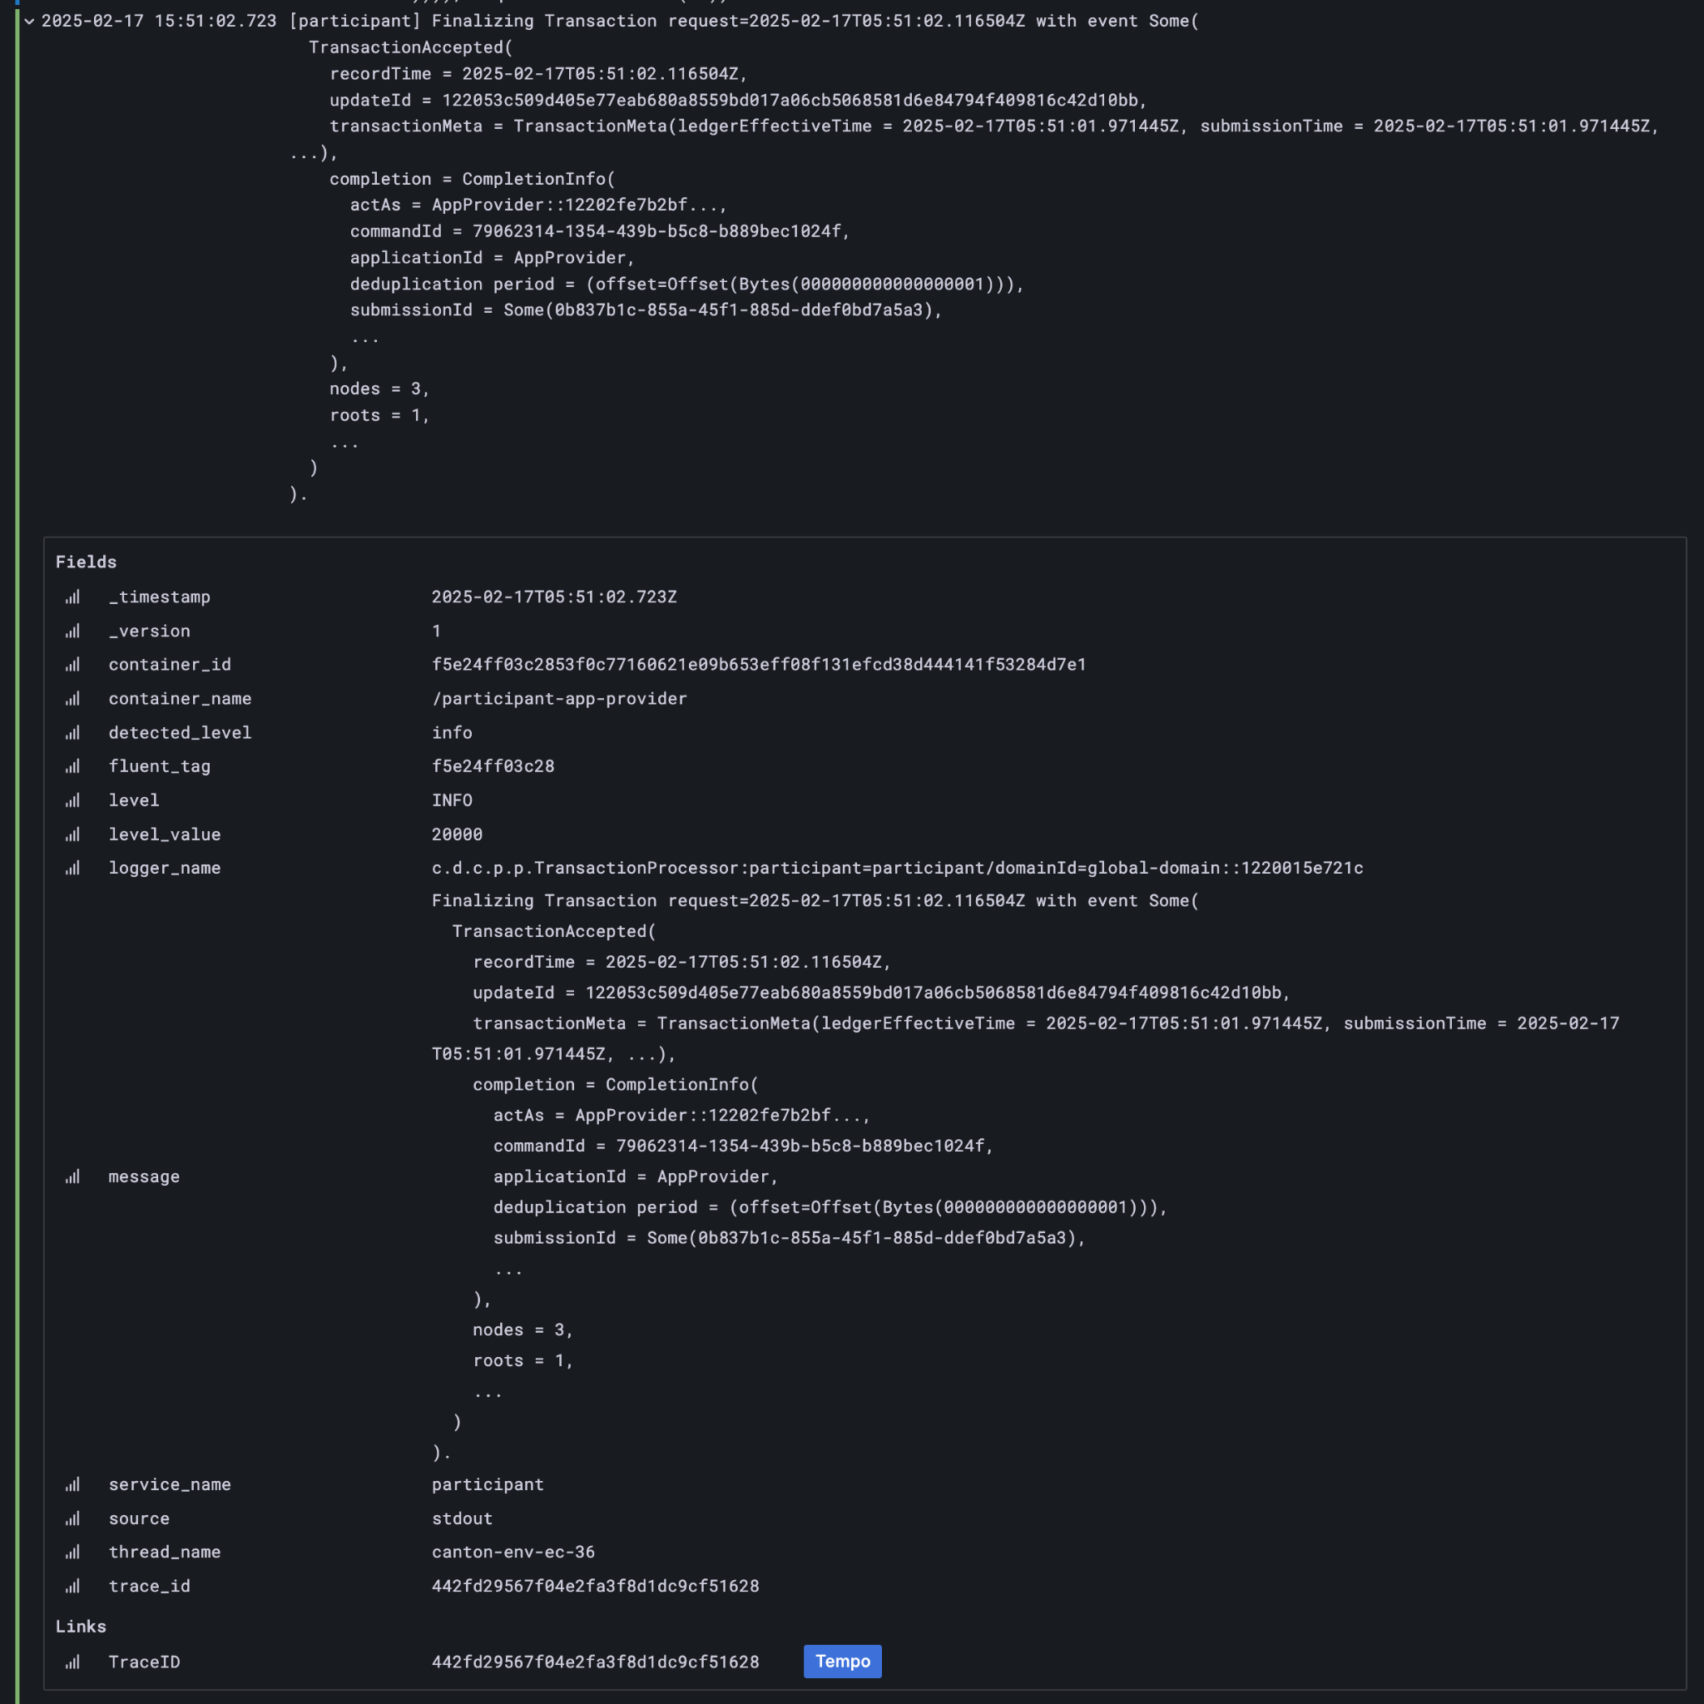Click the TraceID link value
The height and width of the screenshot is (1704, 1704).
pyautogui.click(x=596, y=1662)
